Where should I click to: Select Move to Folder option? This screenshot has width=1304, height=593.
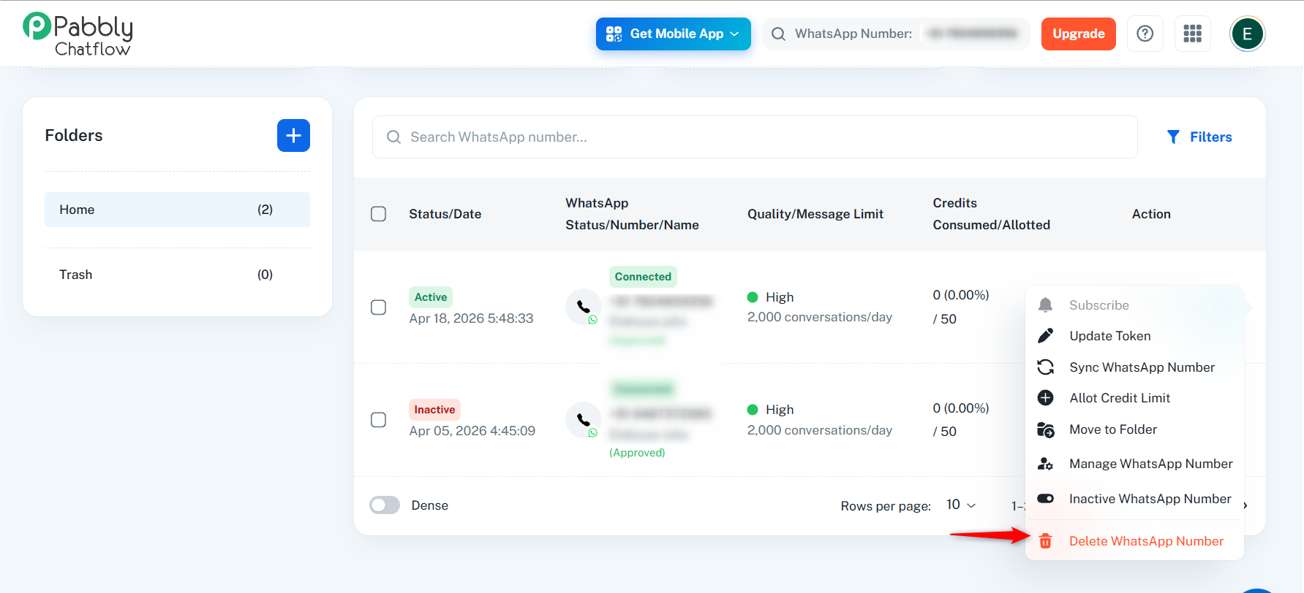(1135, 429)
